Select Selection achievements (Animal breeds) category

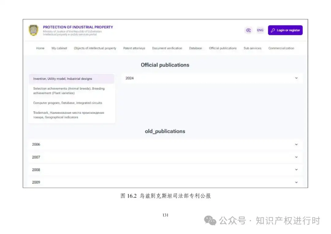point(71,91)
